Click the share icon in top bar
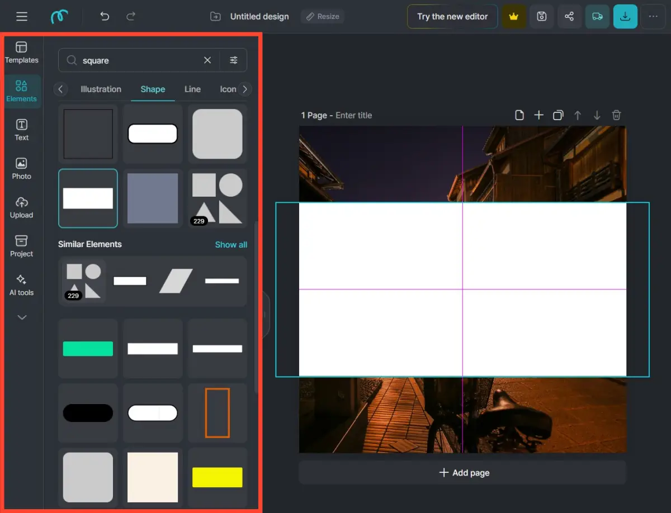 point(569,17)
